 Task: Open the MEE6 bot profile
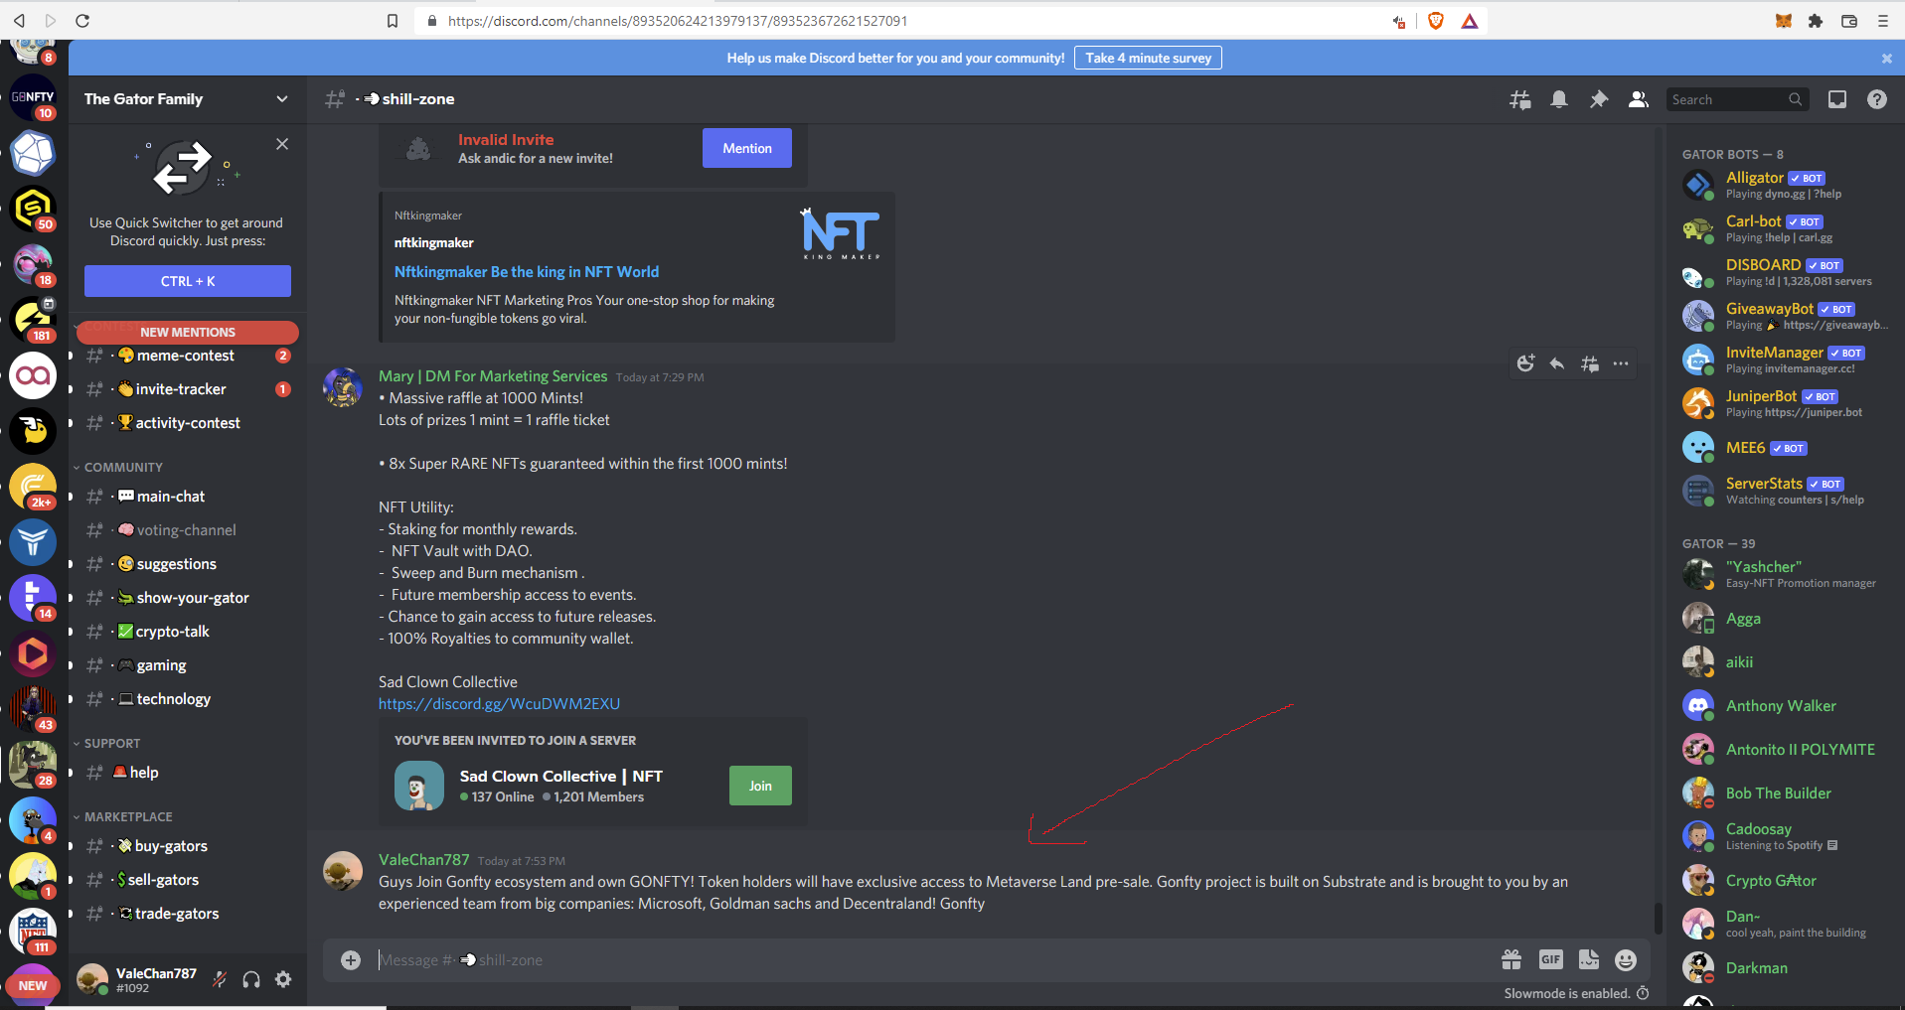(x=1787, y=448)
